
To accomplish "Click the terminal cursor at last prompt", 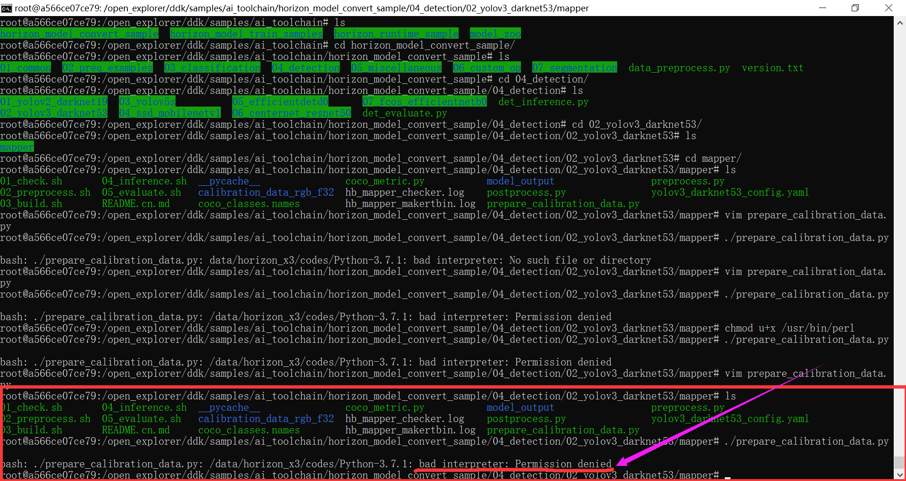I will [727, 476].
